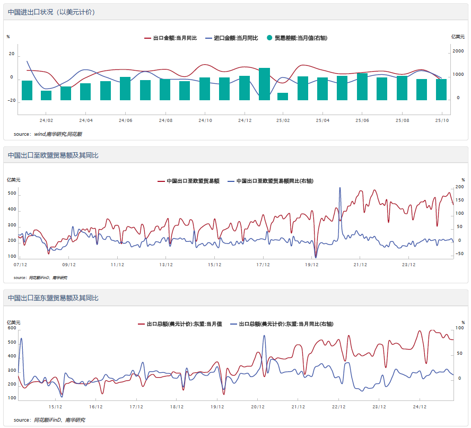Toggle 出口总额(美元计价):东盟:当月同比(右轴) legend label
Viewport: 471px width, 428px height.
pyautogui.click(x=286, y=324)
